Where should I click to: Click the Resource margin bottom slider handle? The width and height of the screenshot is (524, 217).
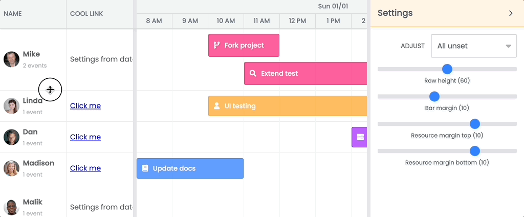pos(475,151)
